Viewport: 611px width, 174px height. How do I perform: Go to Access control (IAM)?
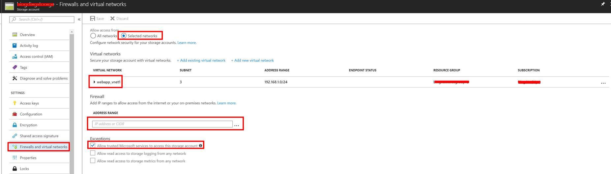click(36, 56)
